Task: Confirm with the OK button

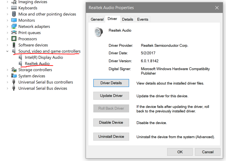Action: [x=180, y=152]
